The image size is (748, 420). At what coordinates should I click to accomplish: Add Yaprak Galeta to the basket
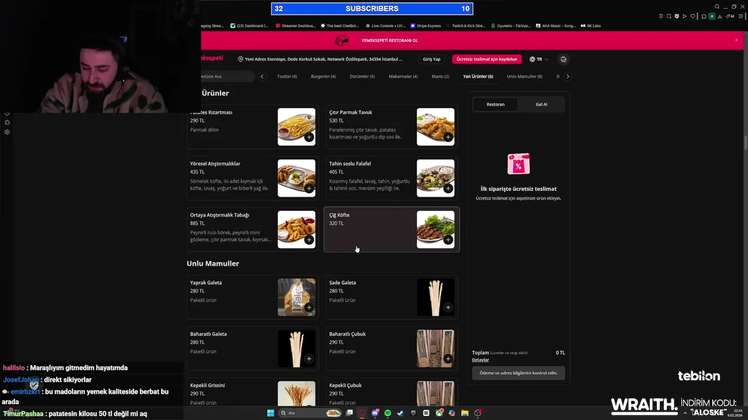pyautogui.click(x=309, y=307)
